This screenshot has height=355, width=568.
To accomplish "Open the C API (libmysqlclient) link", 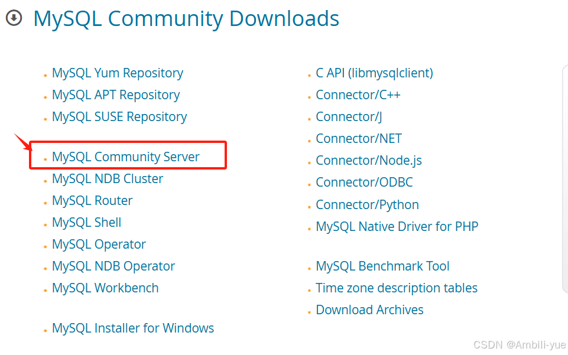I will coord(375,73).
